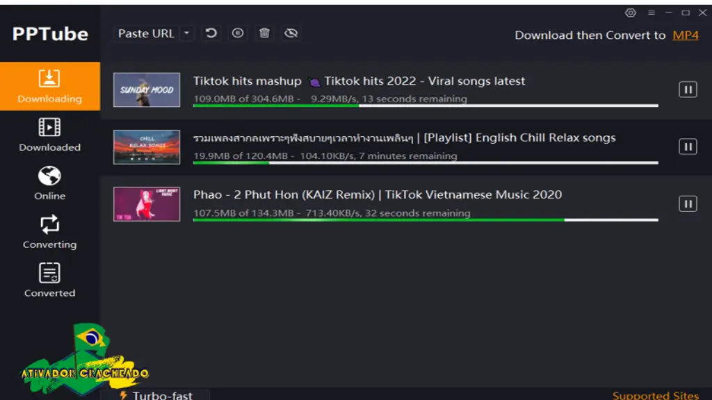Click status '109.0MB of 304.6MB'
The width and height of the screenshot is (712, 400).
[243, 99]
